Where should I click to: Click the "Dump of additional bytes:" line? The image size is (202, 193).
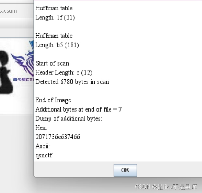click(x=69, y=119)
